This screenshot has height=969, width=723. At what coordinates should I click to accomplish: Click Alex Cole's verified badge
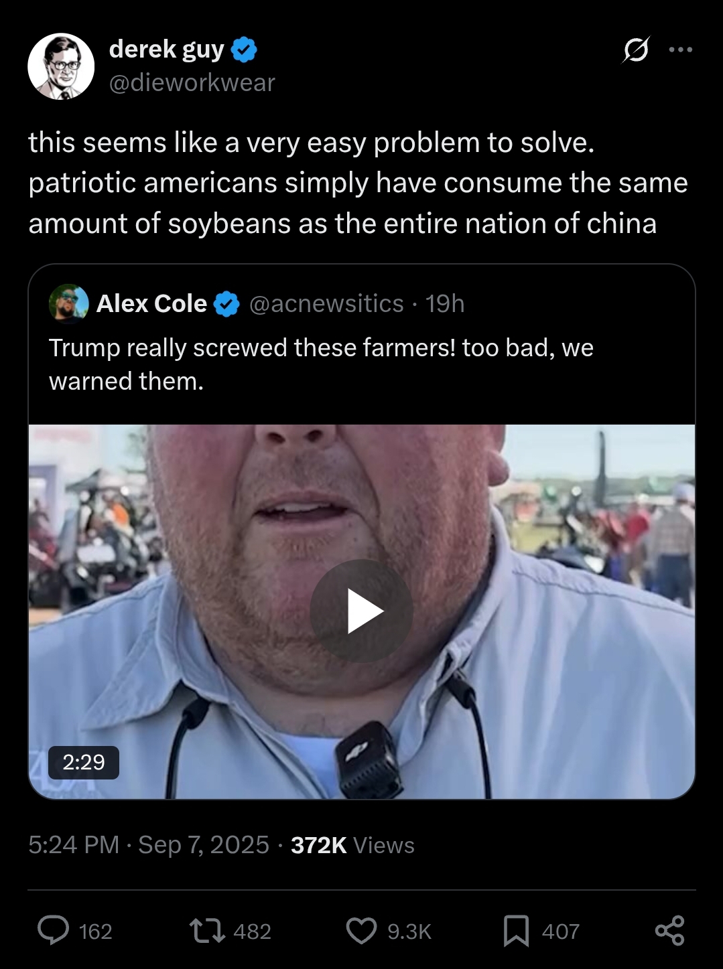[x=226, y=305]
